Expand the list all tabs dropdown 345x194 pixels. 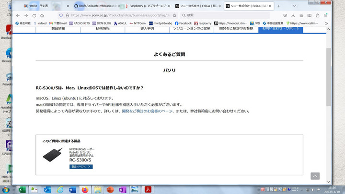[295, 6]
